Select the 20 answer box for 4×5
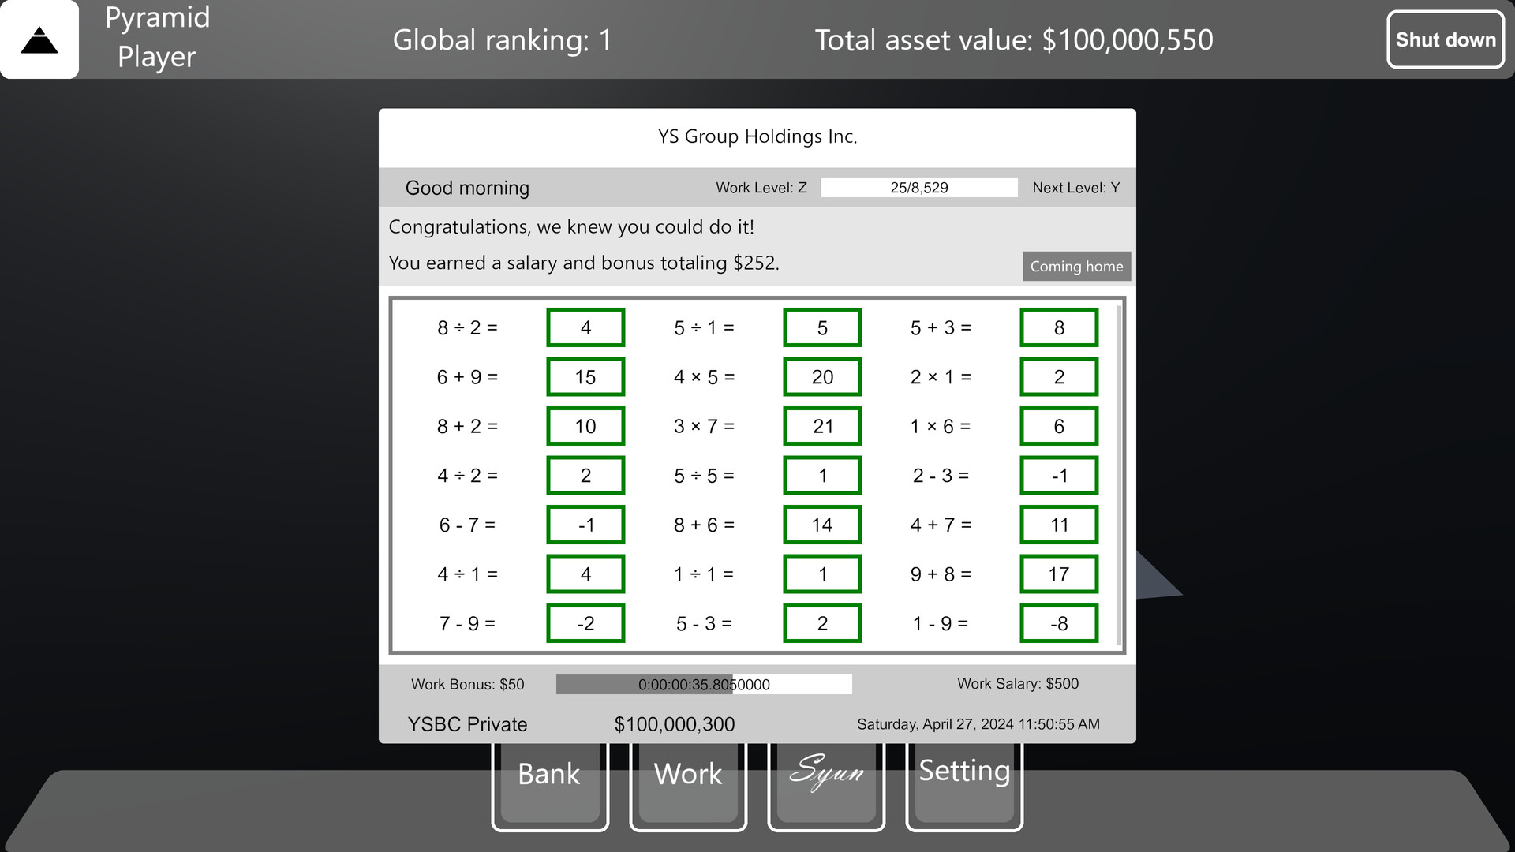 (x=821, y=376)
